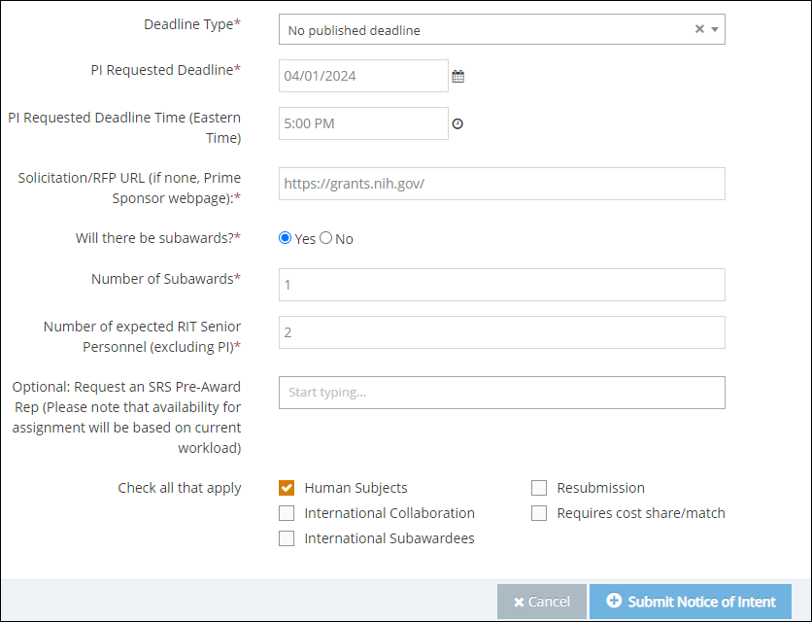Tick the Resubmission checkbox
The height and width of the screenshot is (622, 812).
[539, 488]
